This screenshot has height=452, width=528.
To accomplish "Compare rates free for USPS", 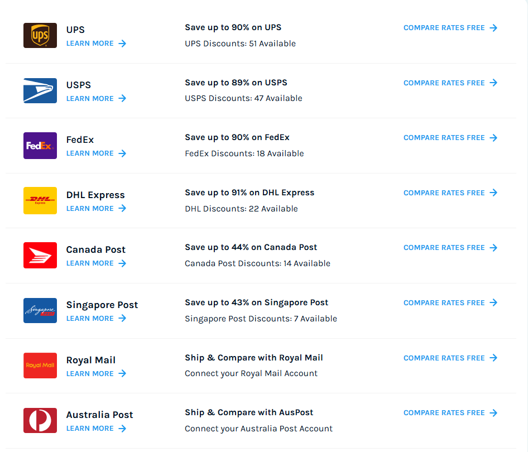I will (x=450, y=83).
